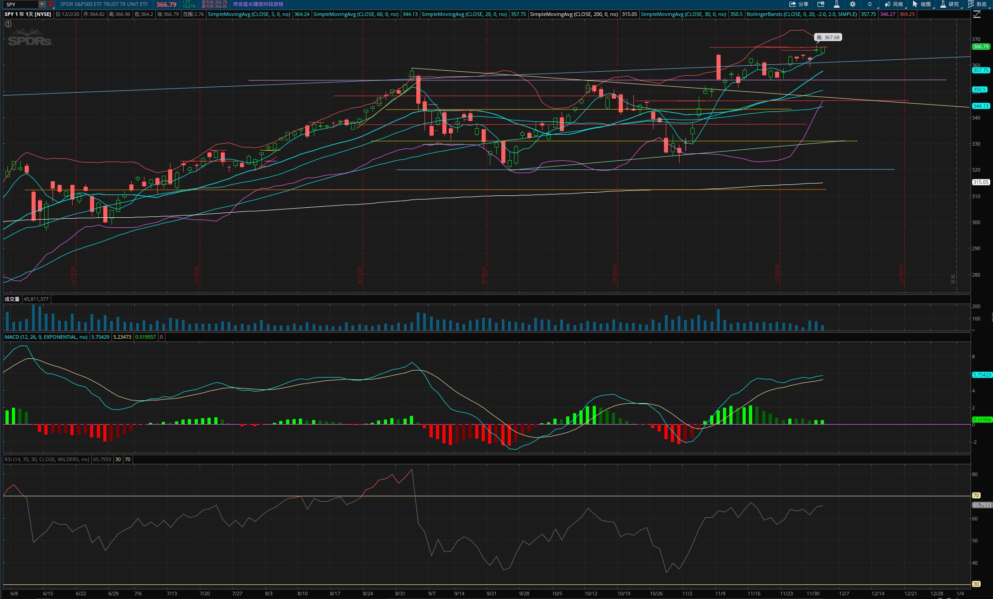Select the BollingerBands study label
Viewport: 993px width, 599px height.
pos(802,14)
